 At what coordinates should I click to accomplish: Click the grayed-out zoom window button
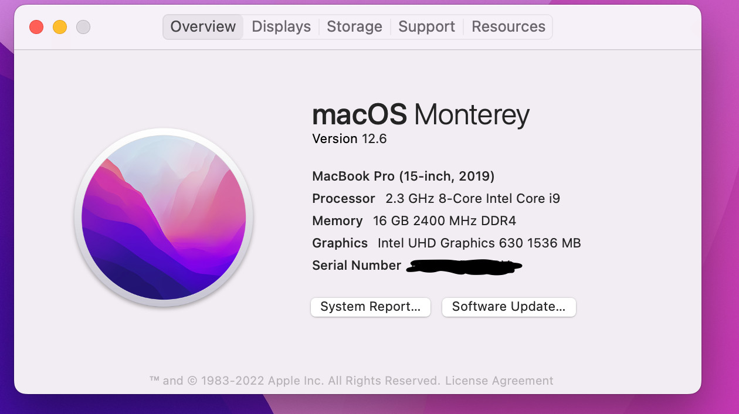point(83,27)
